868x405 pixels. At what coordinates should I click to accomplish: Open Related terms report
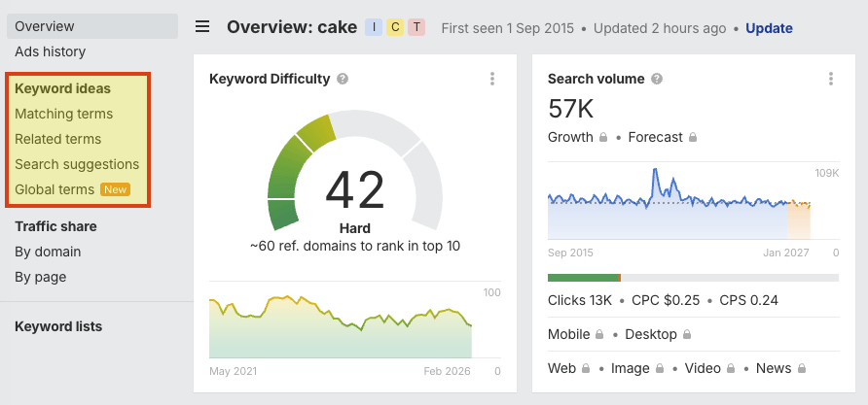click(x=57, y=139)
